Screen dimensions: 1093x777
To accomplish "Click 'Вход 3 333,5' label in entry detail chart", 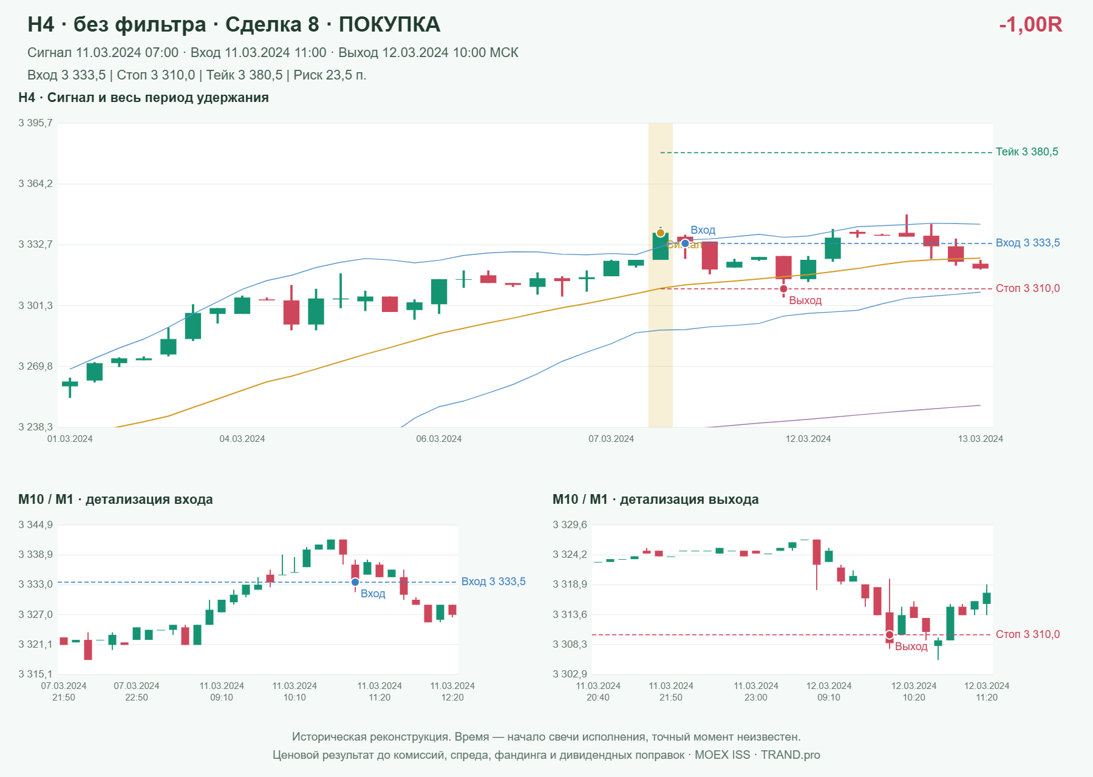I will tap(494, 582).
